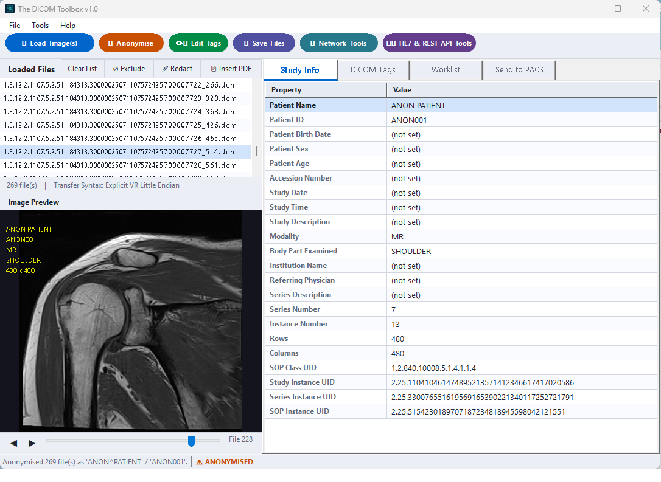Viewport: 661px width, 482px height.
Task: Select the Patient Birth Date row
Action: (461, 134)
